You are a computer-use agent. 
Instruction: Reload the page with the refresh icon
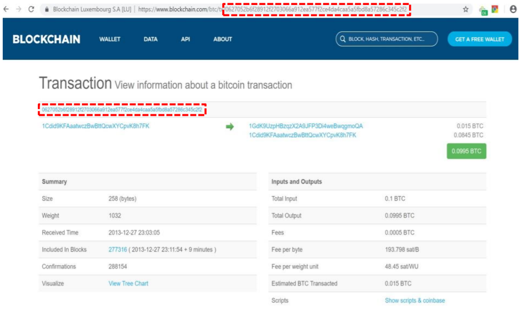[x=31, y=9]
